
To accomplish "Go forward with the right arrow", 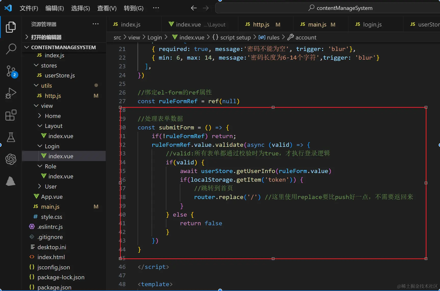I will (x=206, y=8).
